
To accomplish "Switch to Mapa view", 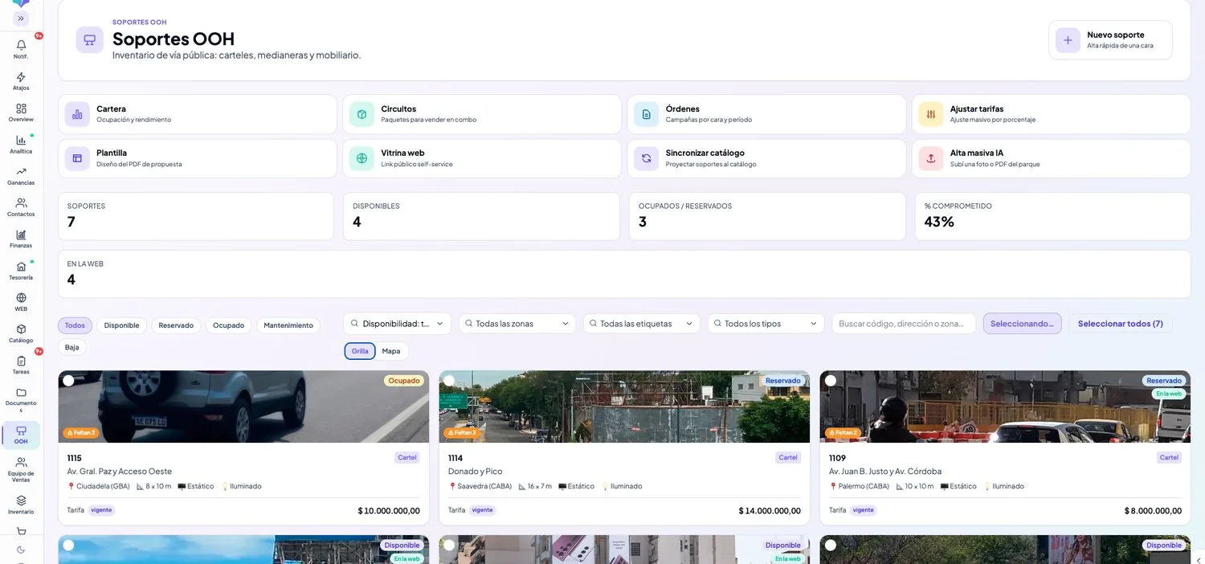I will point(391,351).
